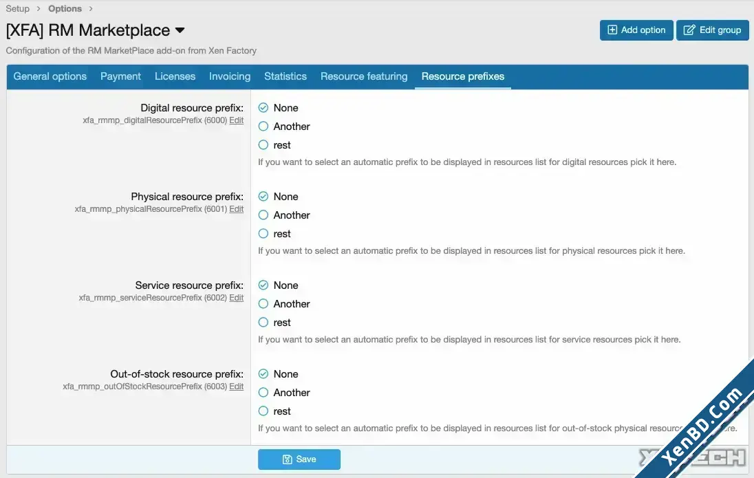This screenshot has width=754, height=478.
Task: Switch to the General options tab
Action: click(x=50, y=76)
